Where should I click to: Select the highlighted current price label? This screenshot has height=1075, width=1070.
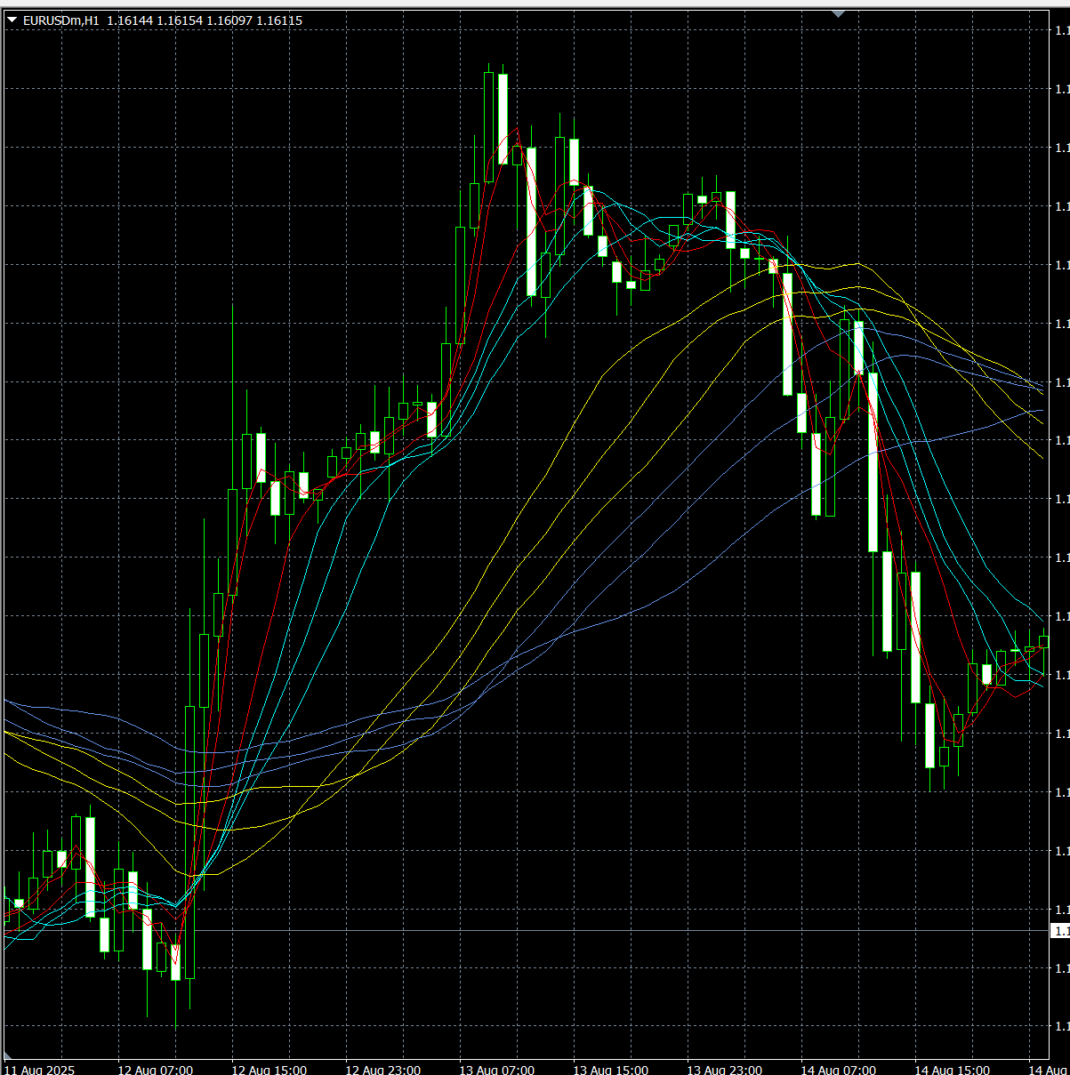click(x=1060, y=931)
